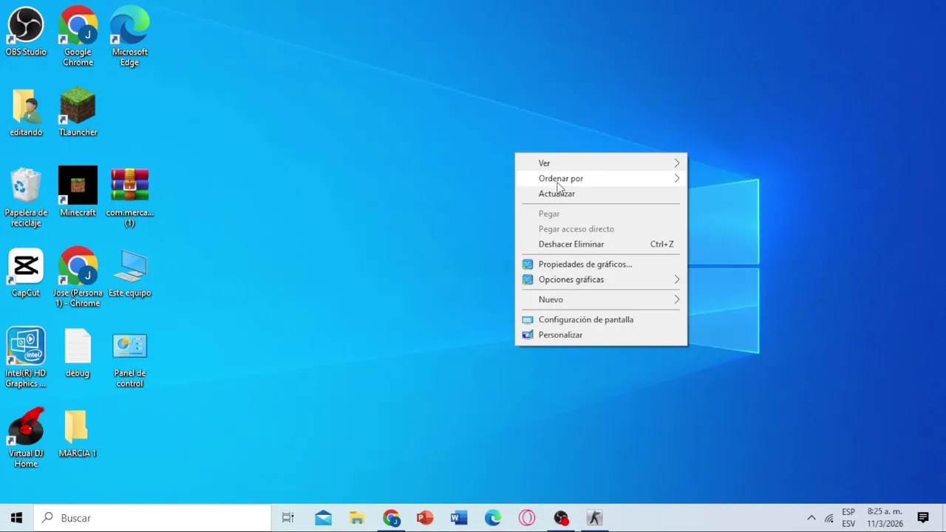Open Configuración de pantalla
946x532 pixels.
tap(601, 319)
